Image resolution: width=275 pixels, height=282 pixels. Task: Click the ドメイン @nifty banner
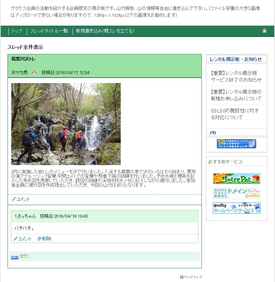point(236,193)
